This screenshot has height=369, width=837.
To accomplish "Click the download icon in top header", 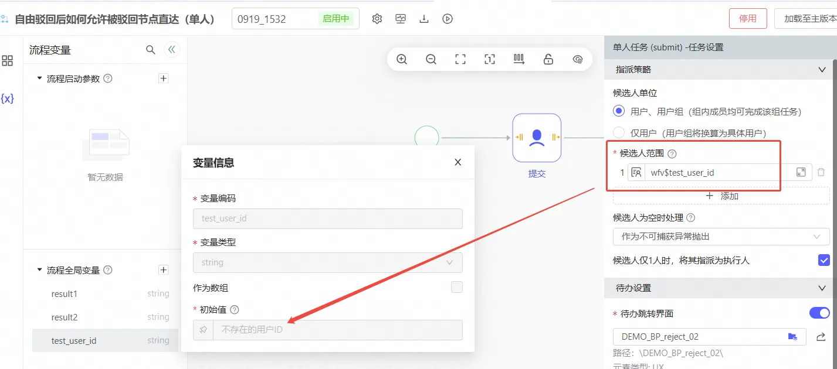I will 424,19.
